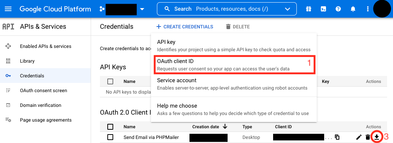Open the gift free trial icon
This screenshot has height=143, width=393.
click(x=309, y=9)
